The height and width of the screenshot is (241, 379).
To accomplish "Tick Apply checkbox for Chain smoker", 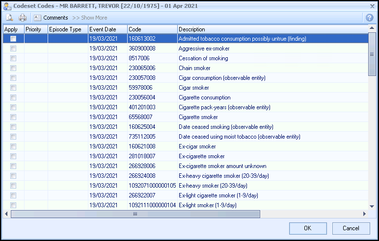I will click(x=13, y=68).
